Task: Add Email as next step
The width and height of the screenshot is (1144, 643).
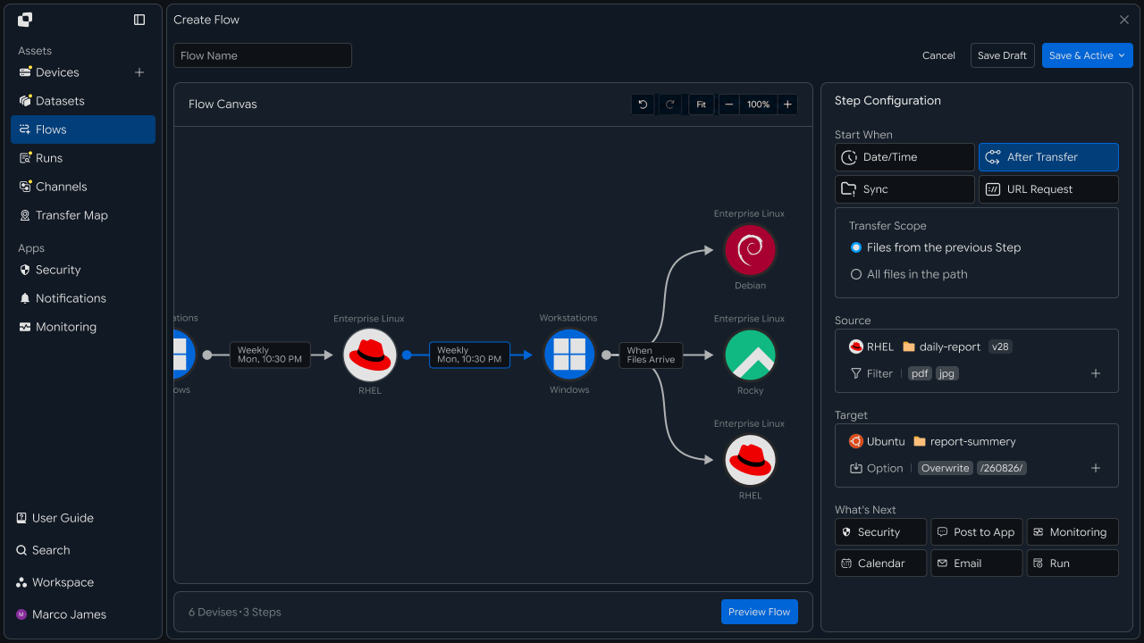Action: [976, 564]
